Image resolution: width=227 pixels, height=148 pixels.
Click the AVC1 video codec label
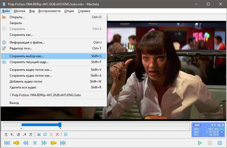pyautogui.click(x=197, y=129)
